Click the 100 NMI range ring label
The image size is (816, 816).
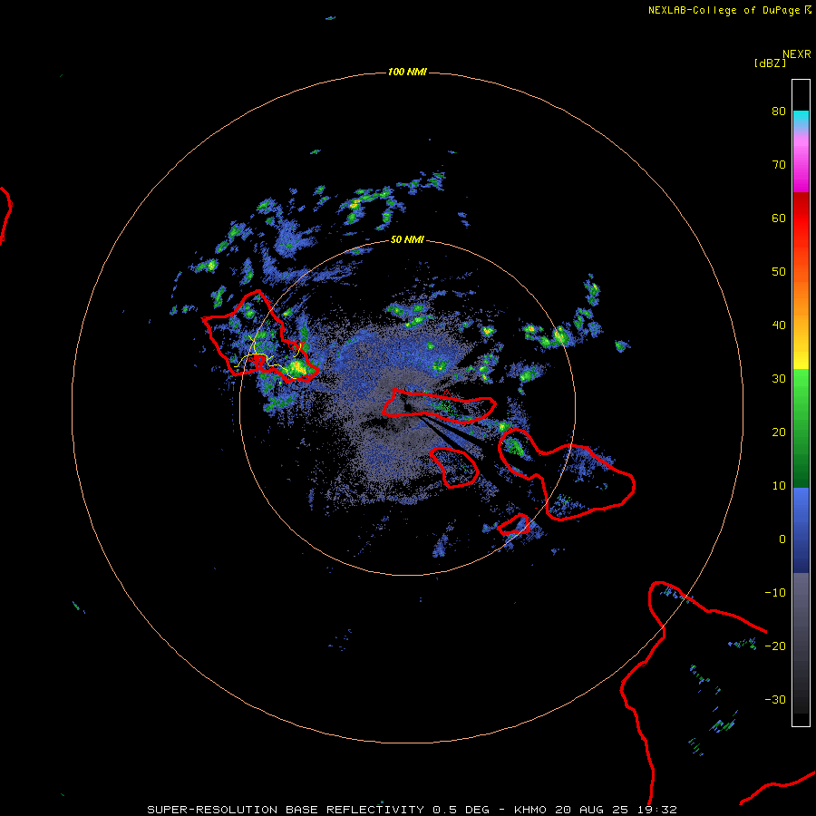point(407,72)
